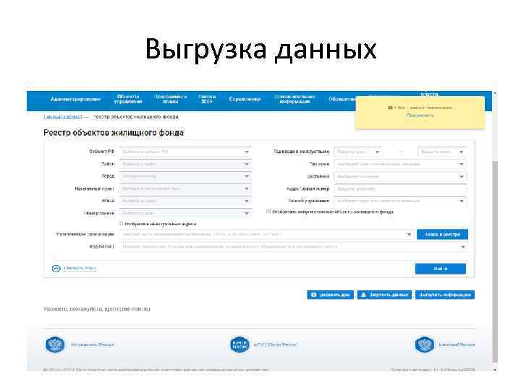521x390 pixels.
Task: Expand the Способ управления dropdown
Action: (x=400, y=201)
